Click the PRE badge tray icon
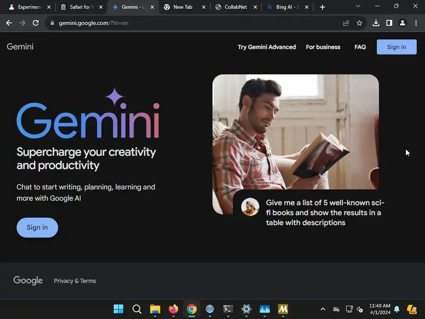The width and height of the screenshot is (425, 319). click(412, 309)
